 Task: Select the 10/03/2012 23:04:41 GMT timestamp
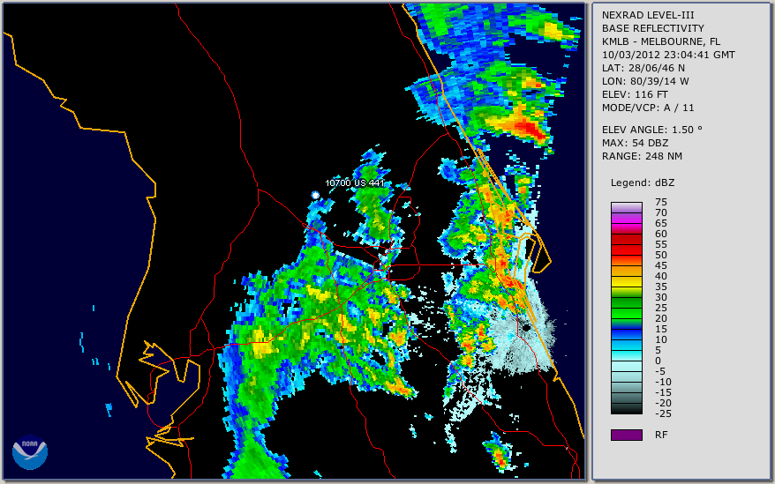(668, 55)
